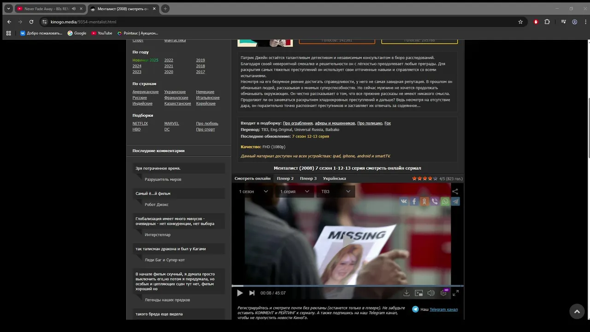Open the NETFLIX collection

(140, 124)
